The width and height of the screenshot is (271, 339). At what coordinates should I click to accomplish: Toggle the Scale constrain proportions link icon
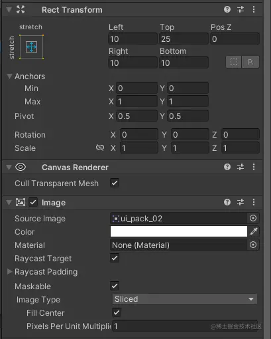(x=100, y=148)
